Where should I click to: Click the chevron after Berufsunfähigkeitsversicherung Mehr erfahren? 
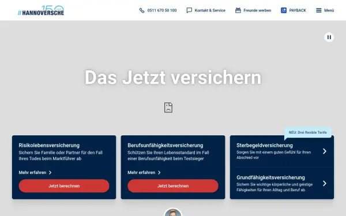pos(159,173)
